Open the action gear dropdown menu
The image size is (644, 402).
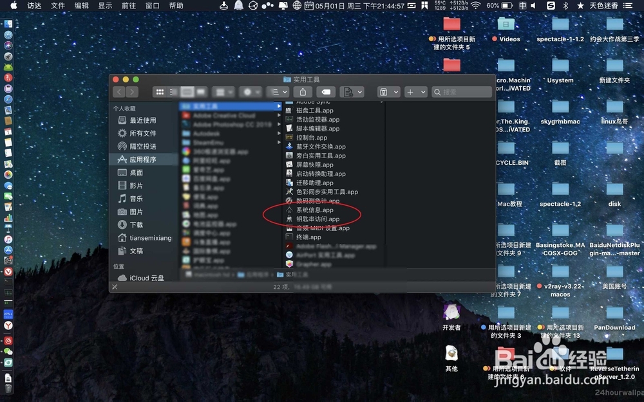click(x=250, y=91)
